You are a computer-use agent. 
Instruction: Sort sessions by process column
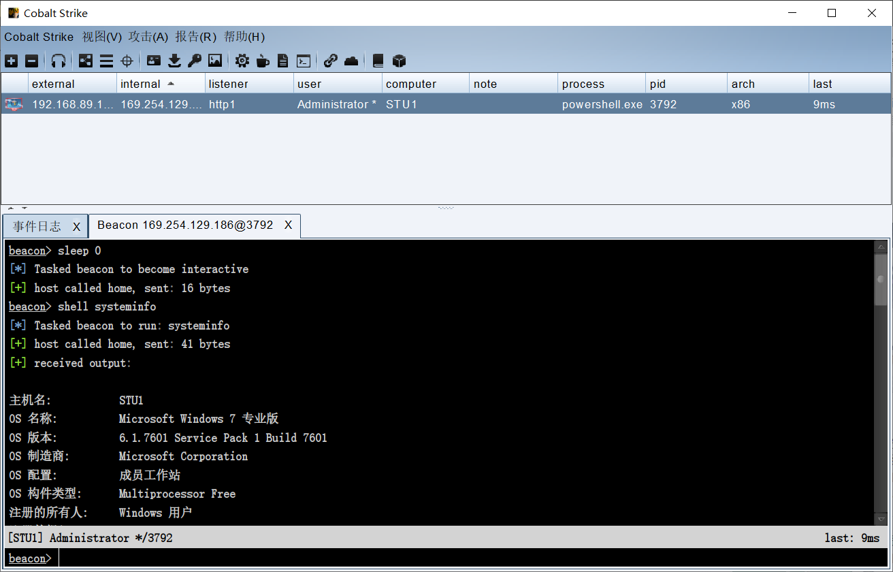[602, 84]
